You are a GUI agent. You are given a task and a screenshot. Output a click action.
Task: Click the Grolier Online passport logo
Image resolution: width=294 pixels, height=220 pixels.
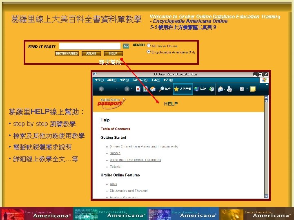(111, 103)
